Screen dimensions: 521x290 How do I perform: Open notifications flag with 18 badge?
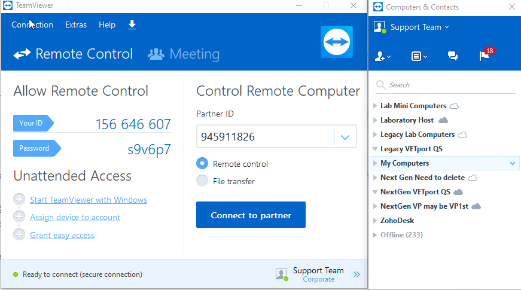click(486, 54)
